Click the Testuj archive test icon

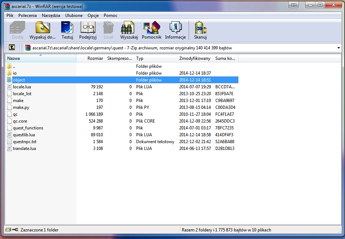tap(67, 27)
